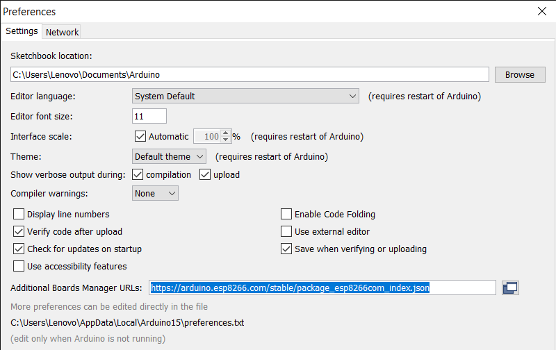Close the Preferences dialog
Viewport: 556px width, 350px height.
pos(542,12)
